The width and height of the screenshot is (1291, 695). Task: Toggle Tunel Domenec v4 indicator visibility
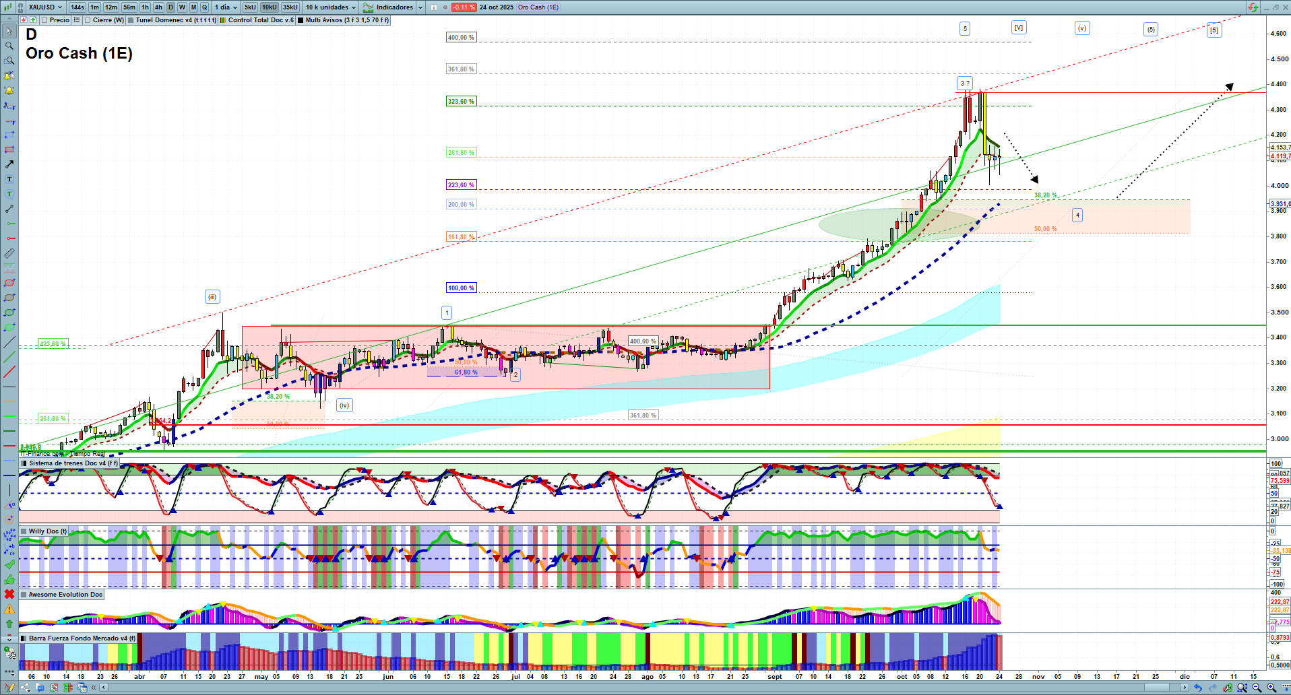tap(131, 20)
